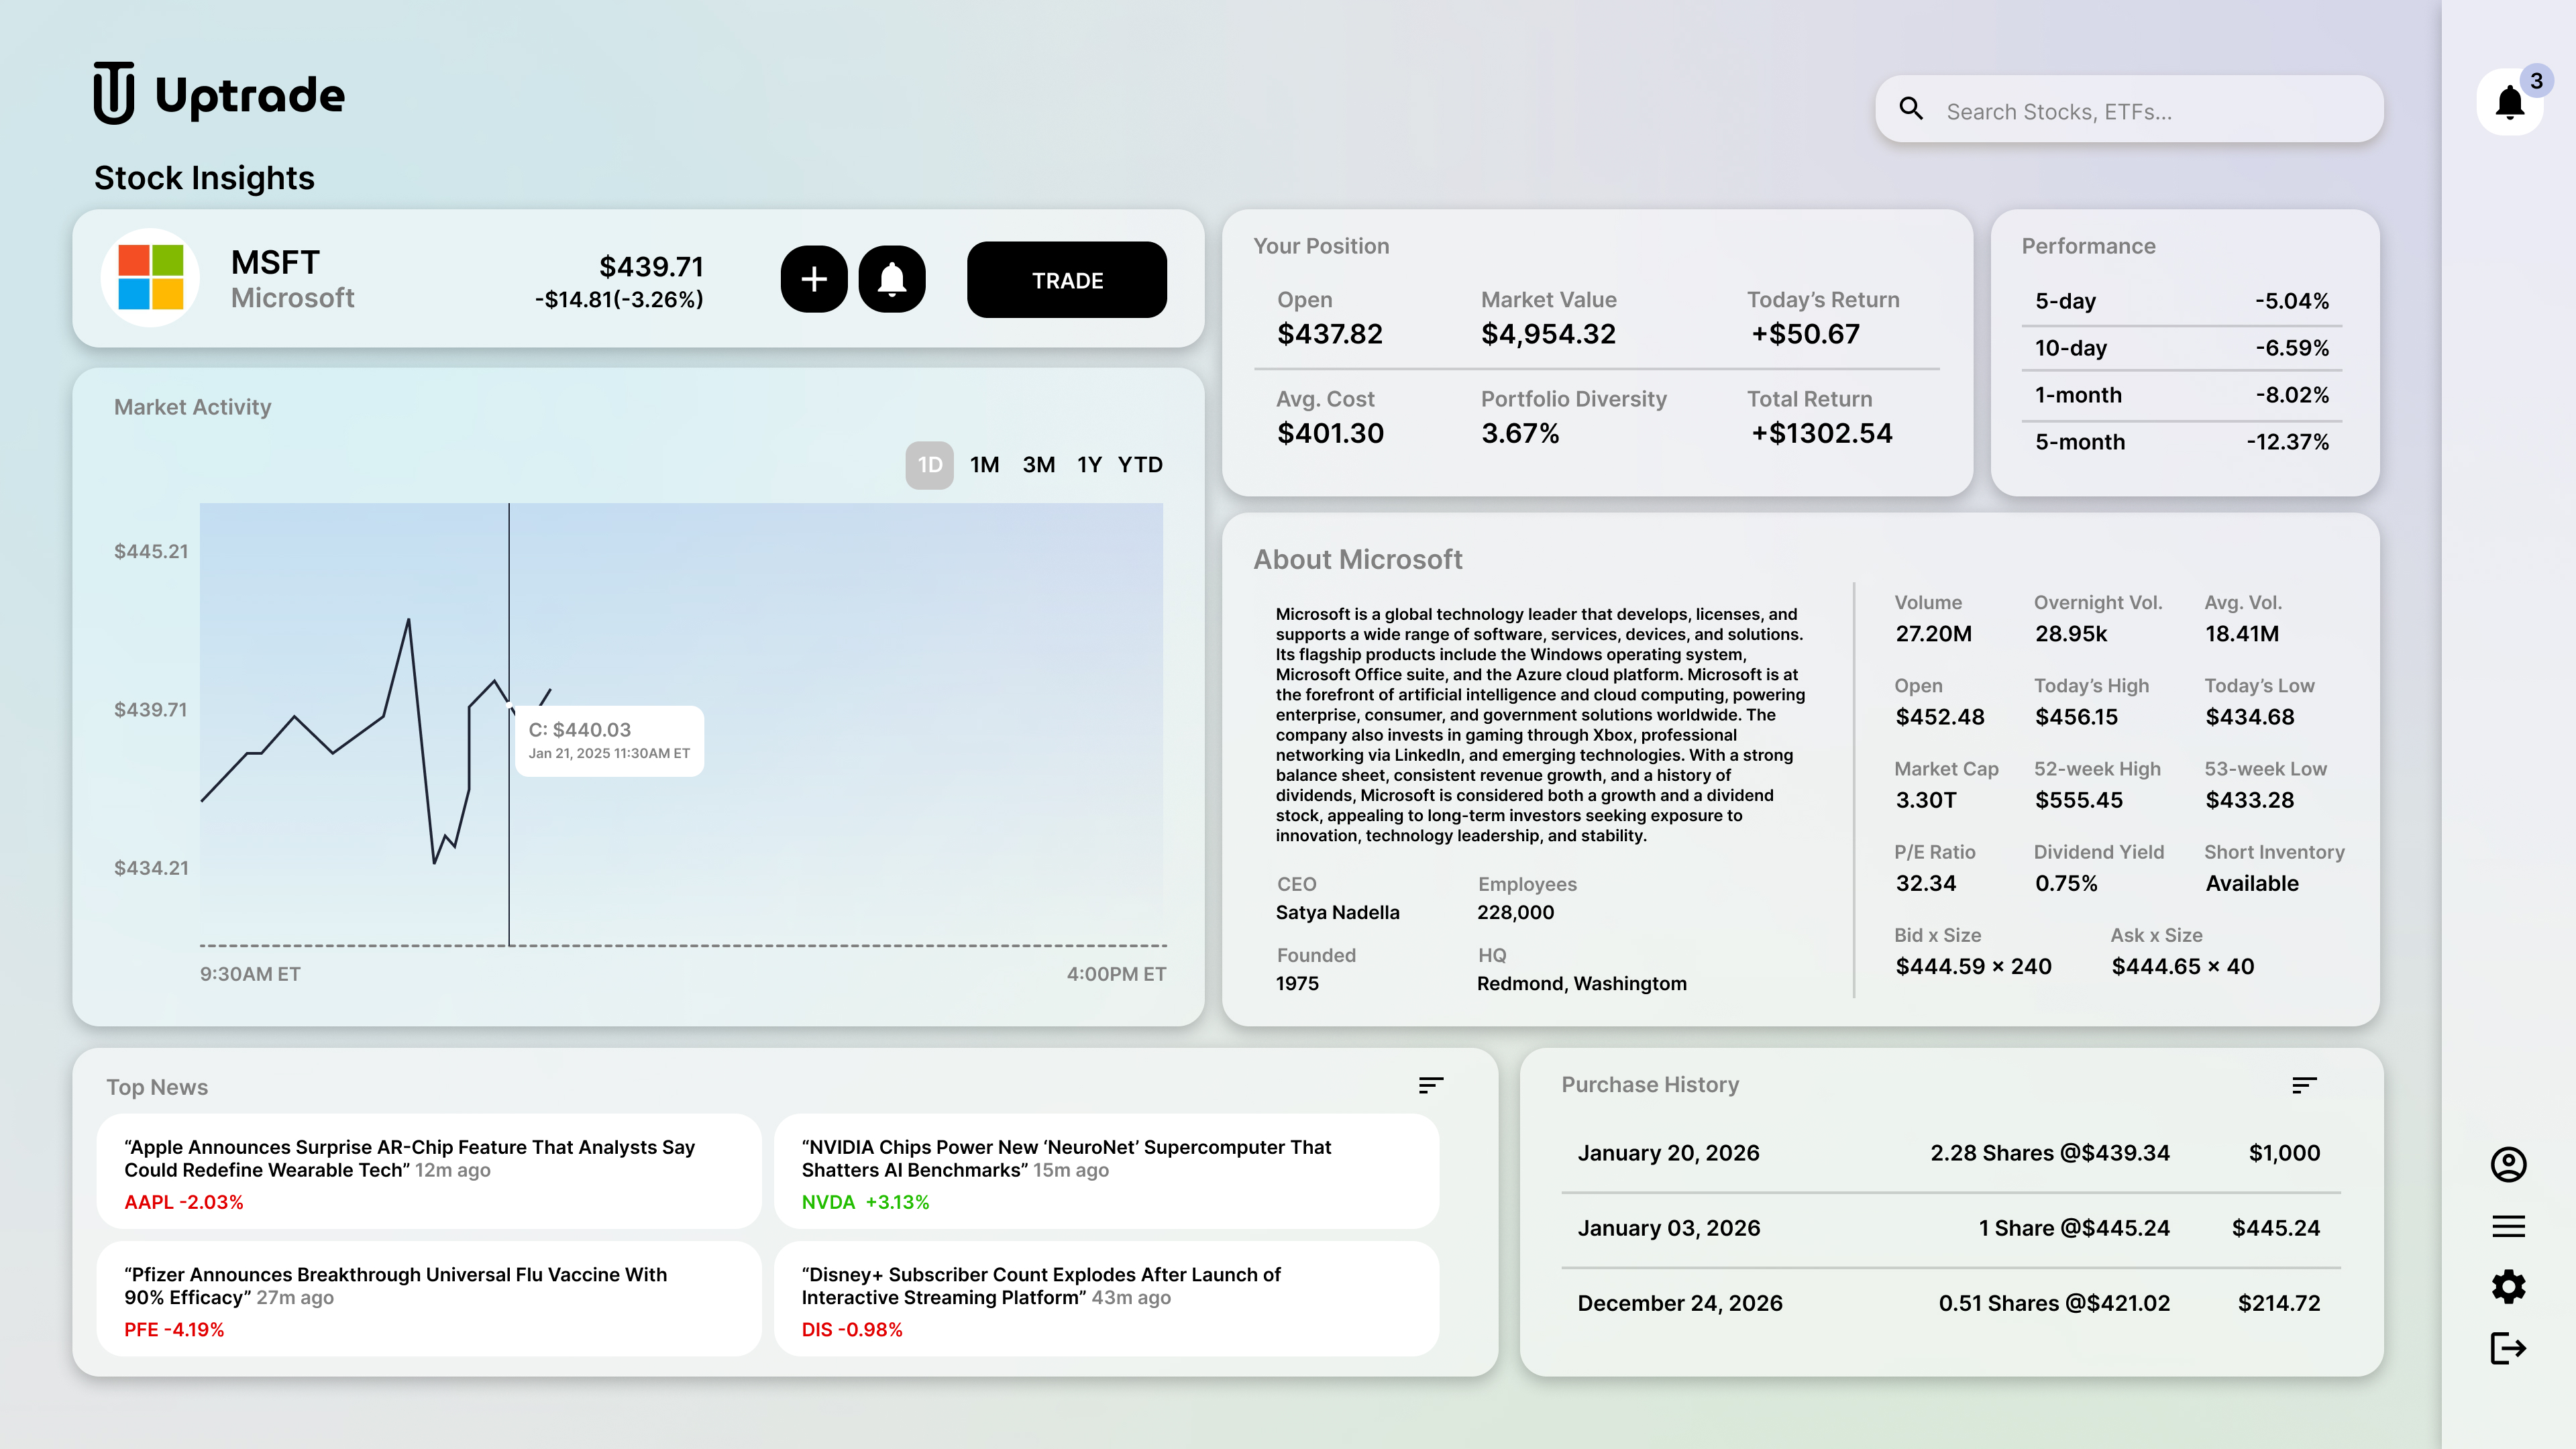This screenshot has height=1449, width=2576.
Task: Open settings gear in sidebar
Action: click(x=2508, y=1286)
